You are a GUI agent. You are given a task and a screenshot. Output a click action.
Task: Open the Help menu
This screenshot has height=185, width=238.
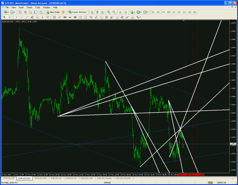55,8
